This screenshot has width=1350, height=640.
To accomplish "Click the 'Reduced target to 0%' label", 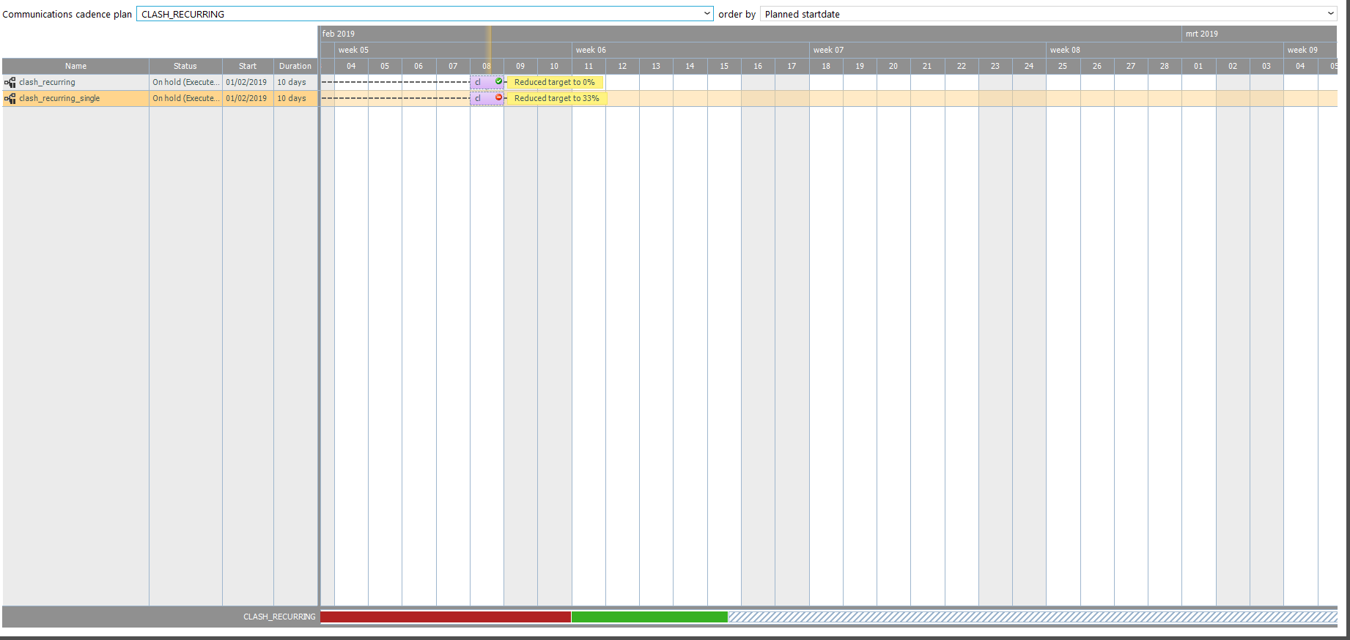I will pyautogui.click(x=555, y=82).
